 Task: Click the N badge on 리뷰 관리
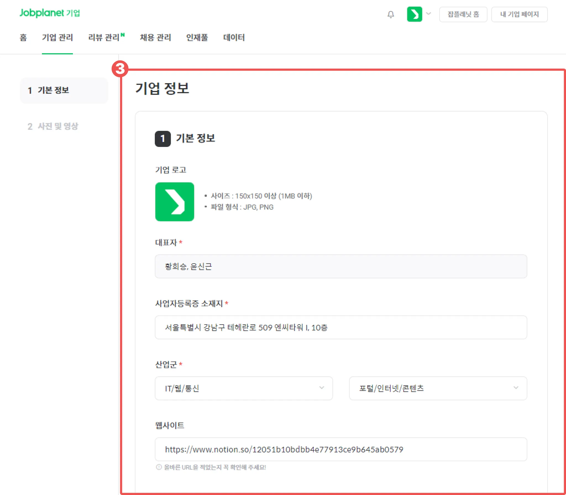tap(123, 35)
